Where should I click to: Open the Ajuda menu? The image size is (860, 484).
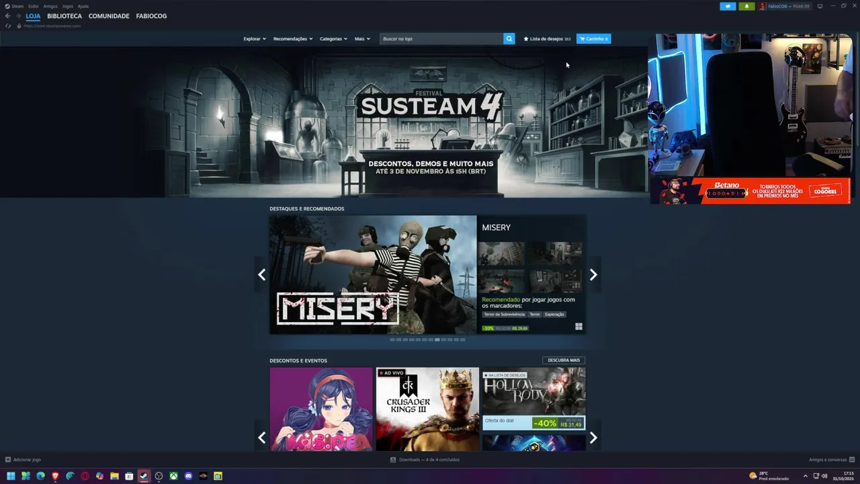point(83,6)
